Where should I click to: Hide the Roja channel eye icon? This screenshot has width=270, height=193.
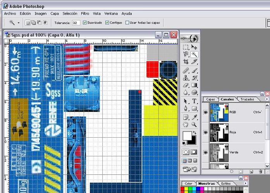point(205,132)
